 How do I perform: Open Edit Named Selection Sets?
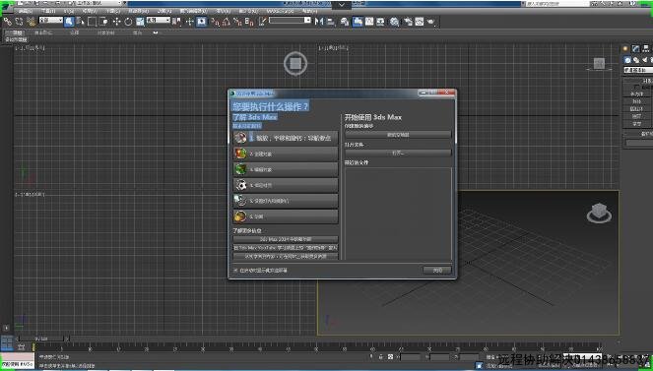pos(262,22)
